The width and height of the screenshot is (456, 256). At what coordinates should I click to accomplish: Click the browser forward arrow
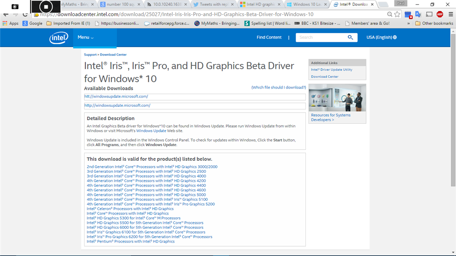point(16,14)
